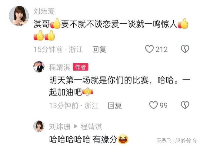
Task: Like 程靖淇's reply with 99 likes
Action: point(153,105)
